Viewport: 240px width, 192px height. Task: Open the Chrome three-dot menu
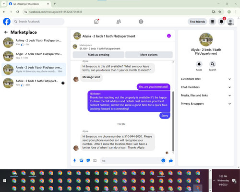(236, 12)
